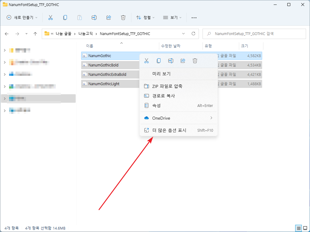Sort by 이름 column header
The height and width of the screenshot is (232, 310).
pos(90,46)
